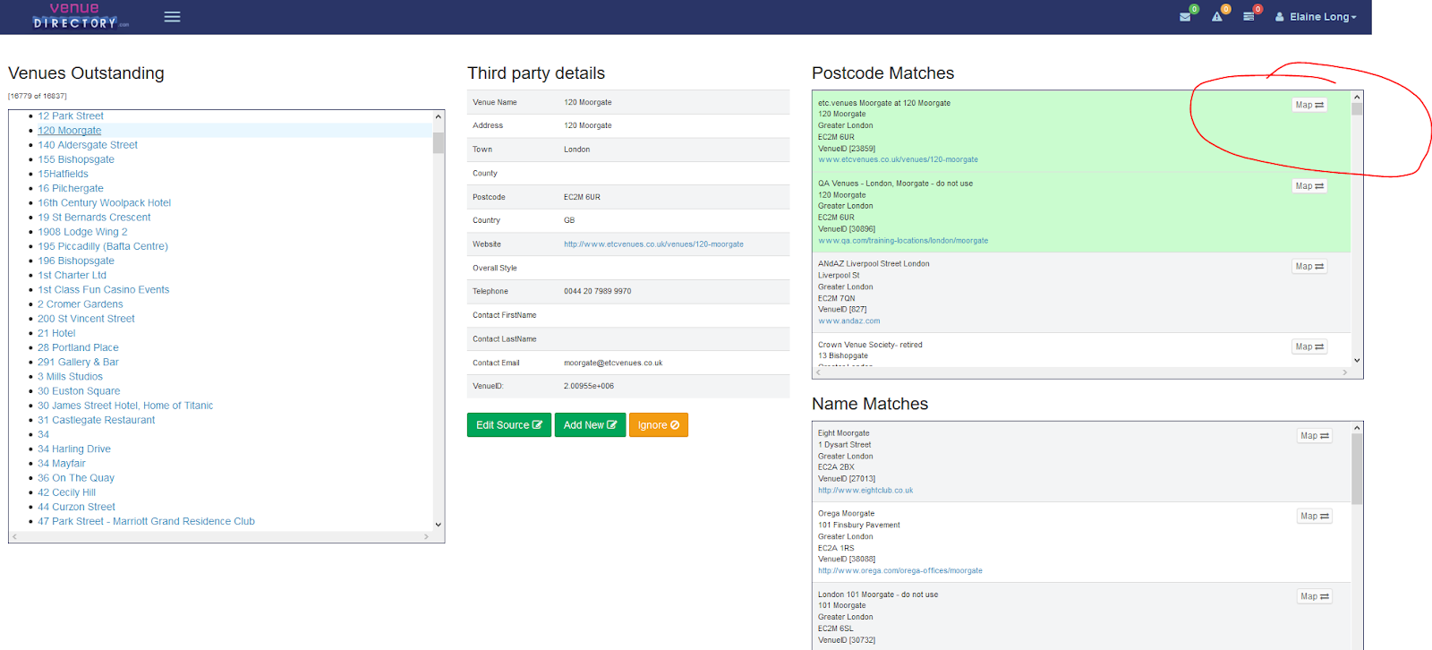The width and height of the screenshot is (1432, 650).
Task: Open the tasks list icon in header
Action: (x=1249, y=17)
